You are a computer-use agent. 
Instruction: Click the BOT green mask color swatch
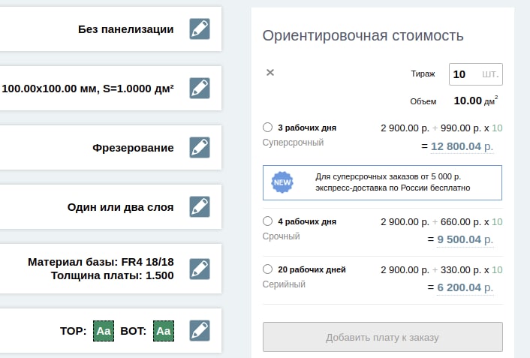pos(164,331)
